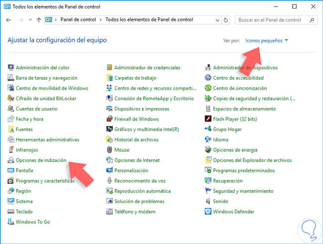Expand the Iconos pequeños view dropdown
323x244 pixels.
tap(266, 40)
